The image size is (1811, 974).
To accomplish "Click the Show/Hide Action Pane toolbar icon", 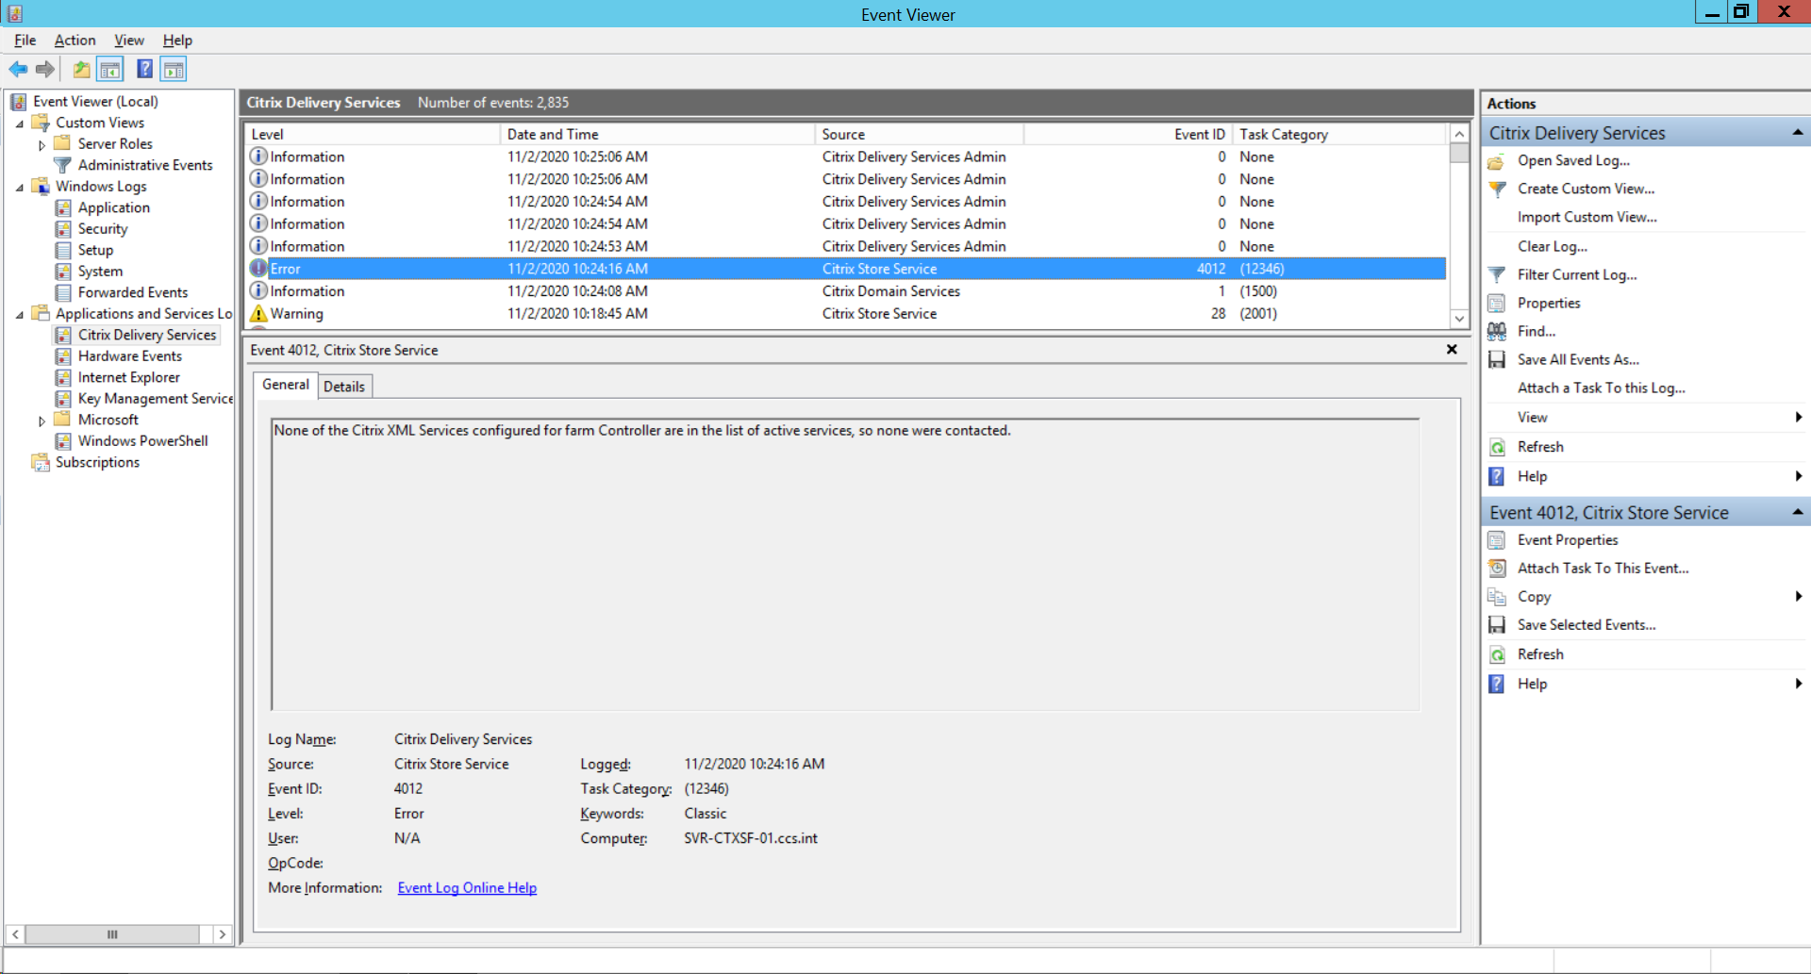I will click(x=174, y=69).
